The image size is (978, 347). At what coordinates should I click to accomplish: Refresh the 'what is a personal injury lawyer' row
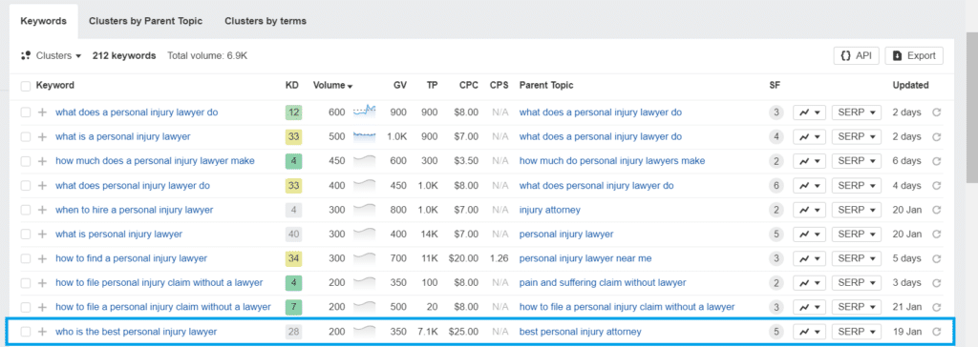tap(936, 137)
